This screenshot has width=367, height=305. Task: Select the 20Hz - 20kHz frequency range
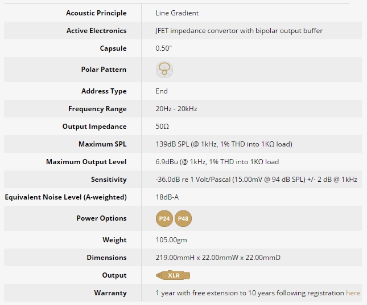176,109
